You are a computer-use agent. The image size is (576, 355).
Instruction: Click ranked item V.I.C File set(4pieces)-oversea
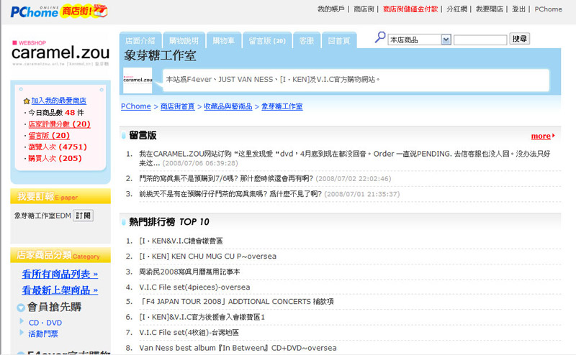[x=194, y=287]
